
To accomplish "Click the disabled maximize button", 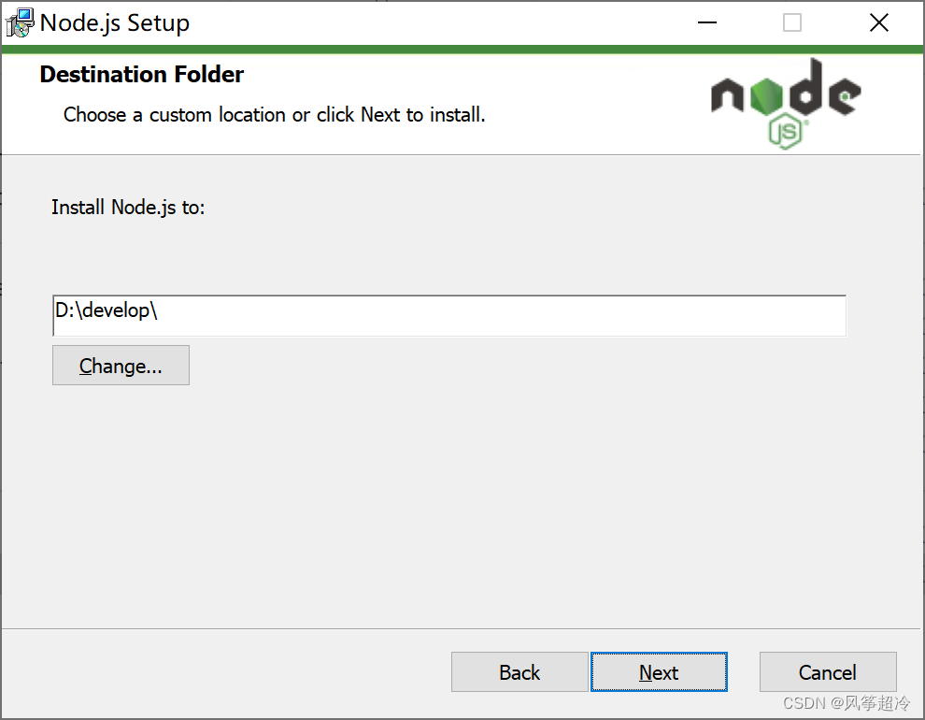I will point(792,22).
